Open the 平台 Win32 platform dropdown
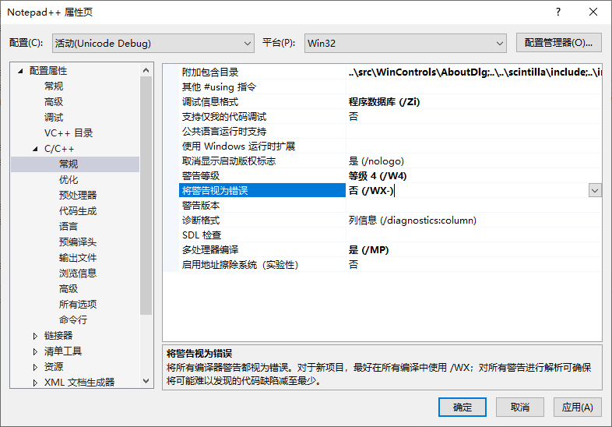Viewport: 612px width, 427px height. [405, 43]
